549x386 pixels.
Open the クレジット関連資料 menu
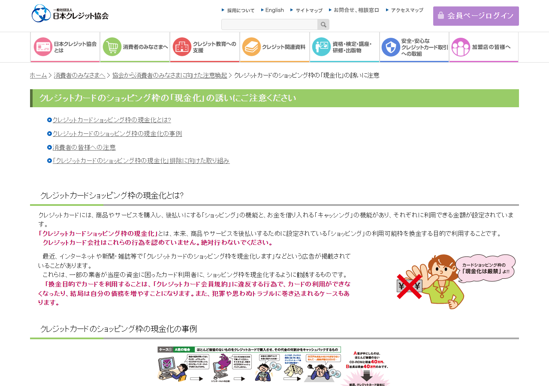275,47
